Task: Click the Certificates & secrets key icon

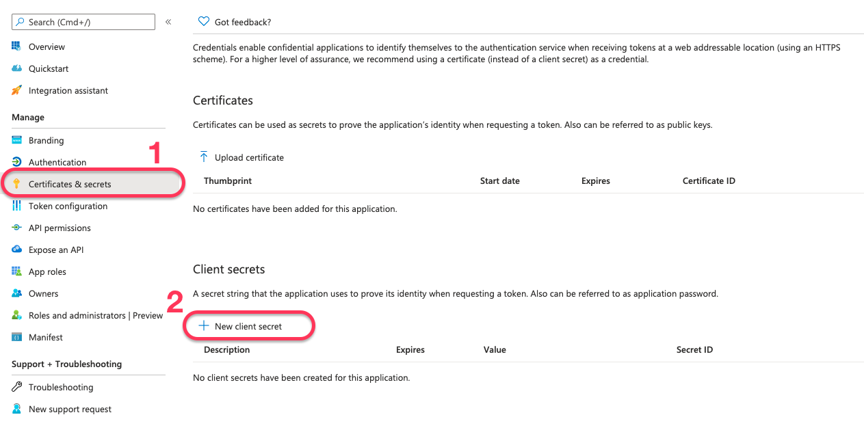Action: point(17,185)
